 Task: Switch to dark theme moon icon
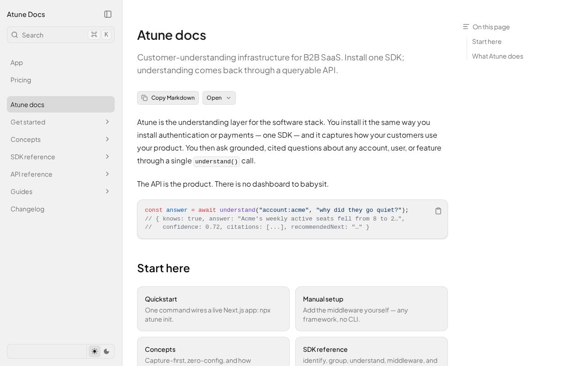106,351
